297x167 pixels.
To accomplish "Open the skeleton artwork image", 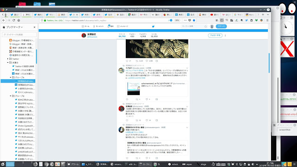I will (157, 49).
